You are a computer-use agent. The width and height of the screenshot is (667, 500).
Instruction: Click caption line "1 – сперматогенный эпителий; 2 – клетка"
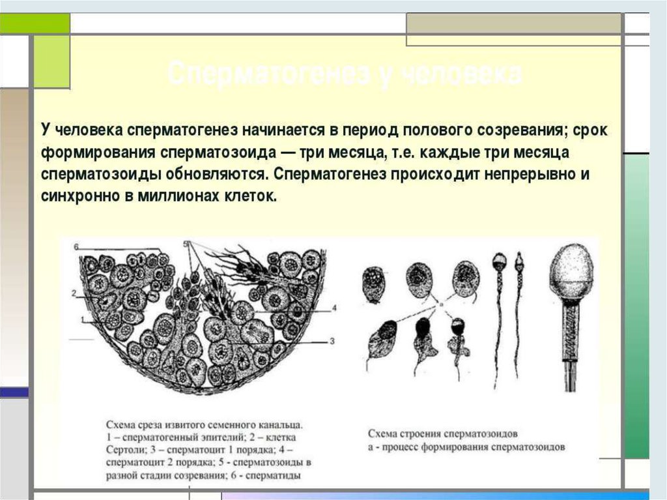(201, 437)
